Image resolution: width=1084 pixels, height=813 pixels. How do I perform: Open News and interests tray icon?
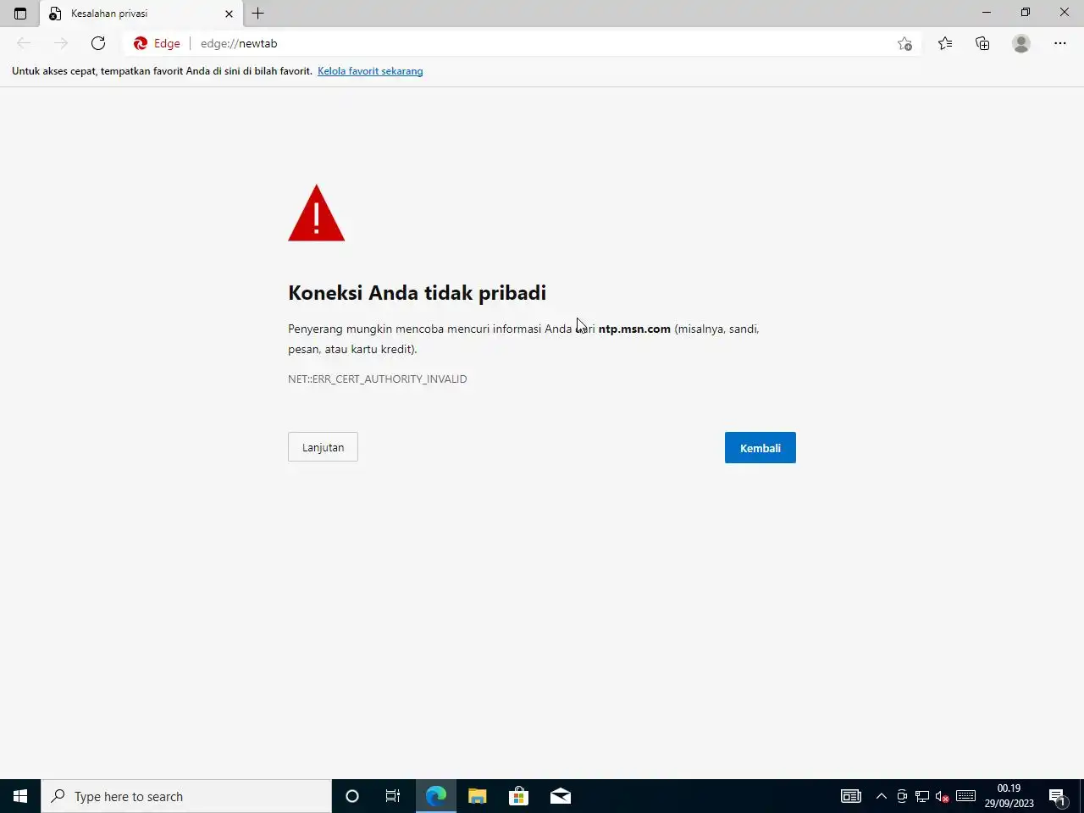tap(850, 796)
